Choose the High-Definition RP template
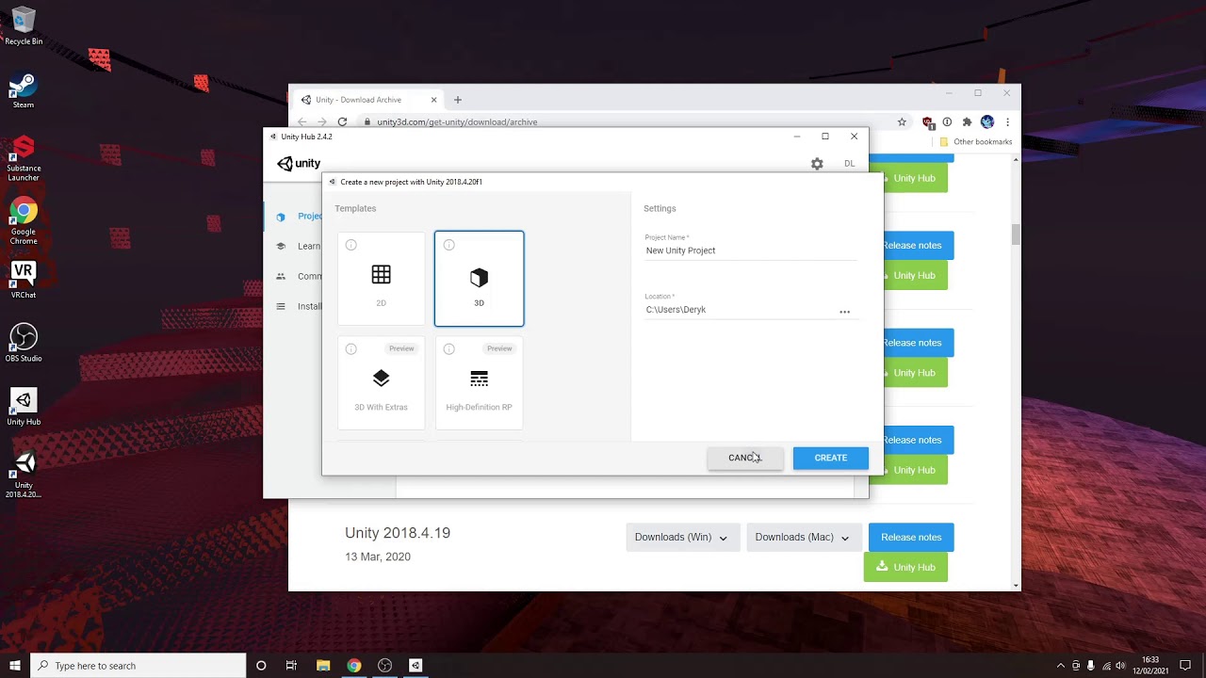The width and height of the screenshot is (1206, 678). point(479,383)
